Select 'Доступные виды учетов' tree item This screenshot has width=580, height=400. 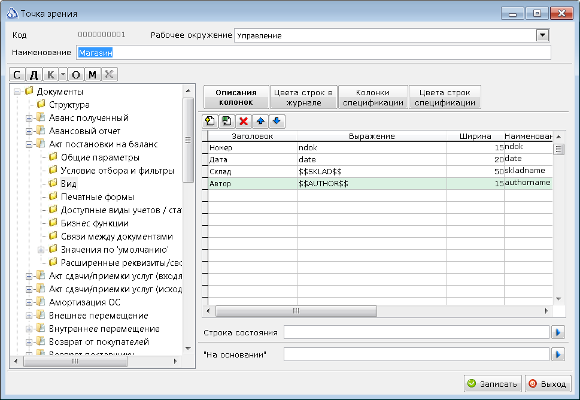coord(121,210)
